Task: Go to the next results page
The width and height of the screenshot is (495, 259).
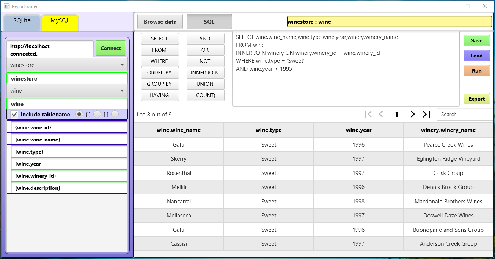Action: pos(412,114)
